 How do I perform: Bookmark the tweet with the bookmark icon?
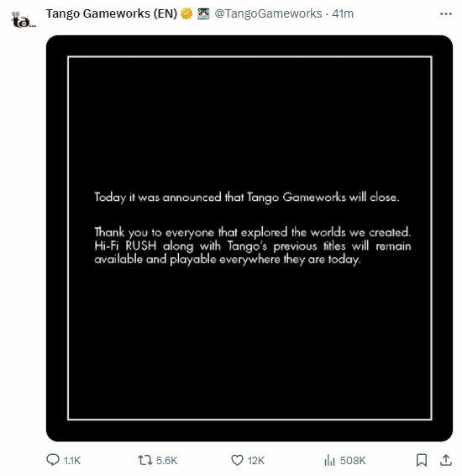click(422, 460)
